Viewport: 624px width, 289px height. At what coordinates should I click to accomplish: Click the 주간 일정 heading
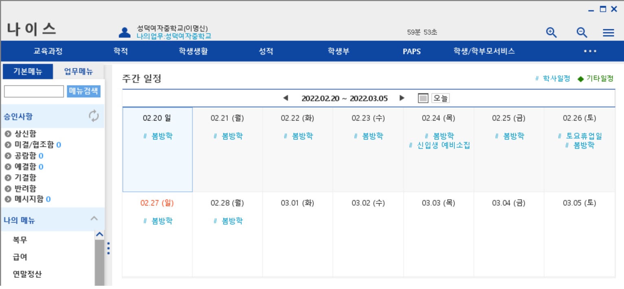coord(142,79)
